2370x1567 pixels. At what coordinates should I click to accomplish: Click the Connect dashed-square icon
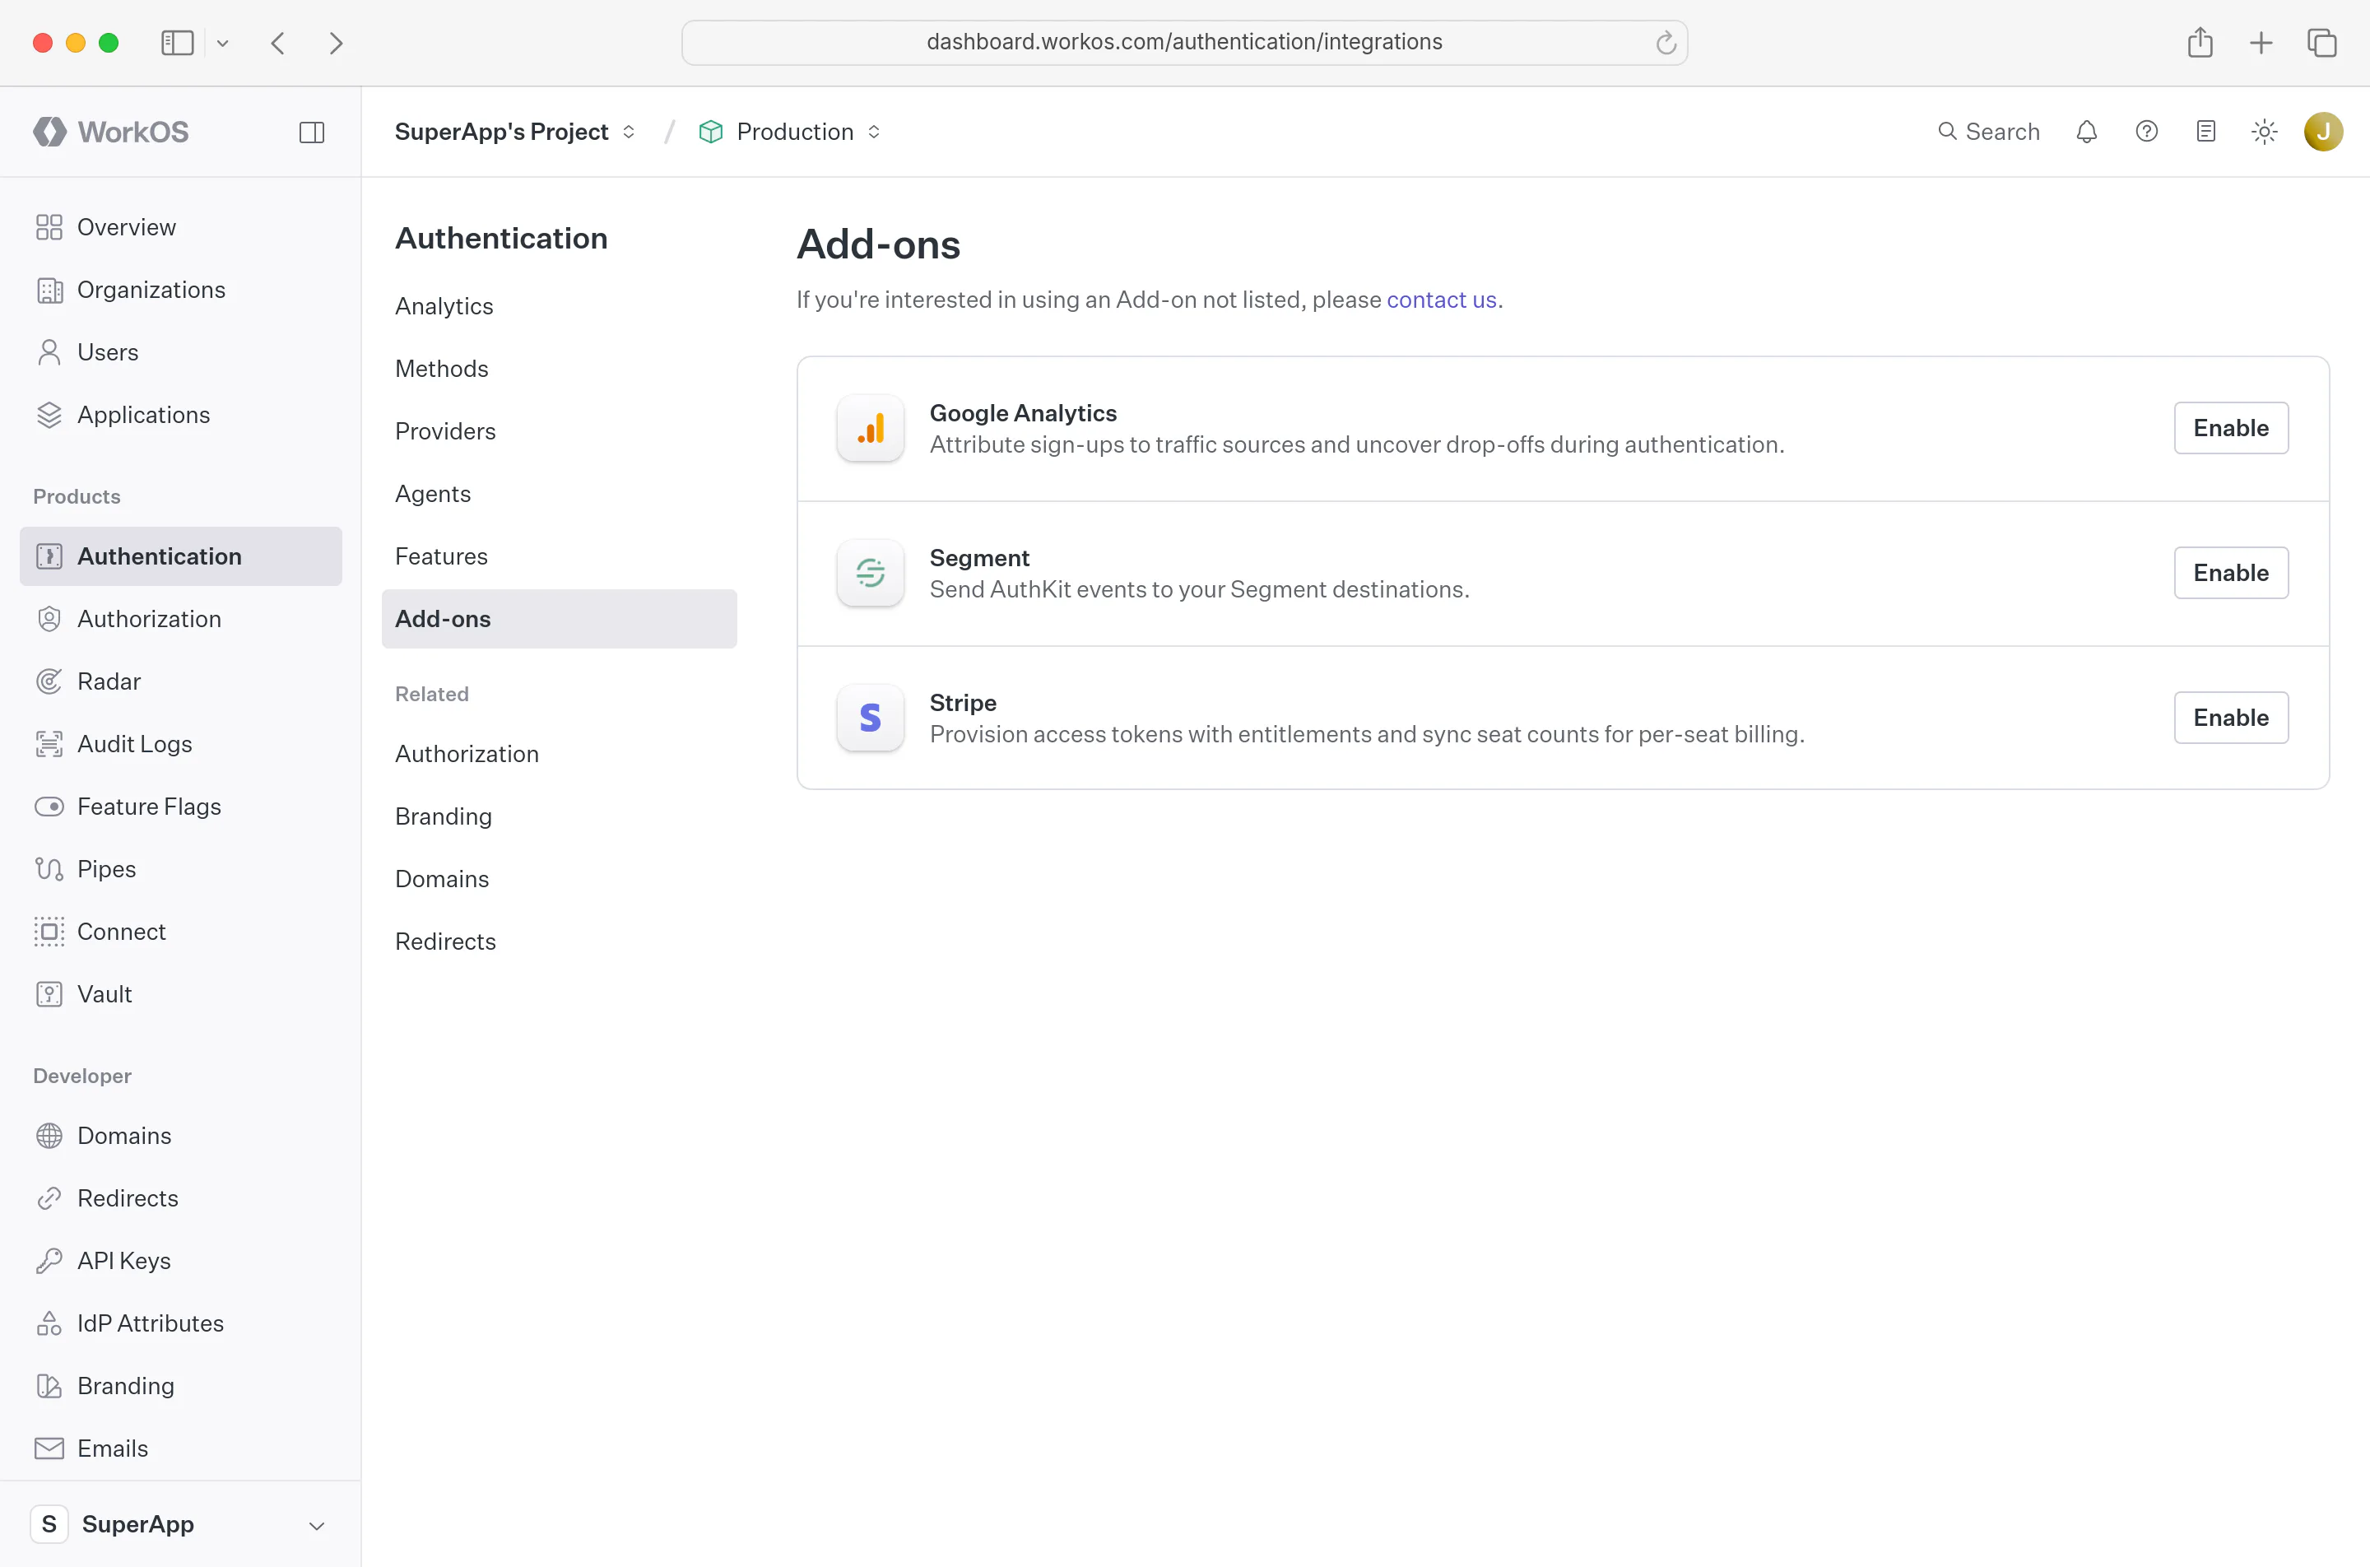coord(49,932)
